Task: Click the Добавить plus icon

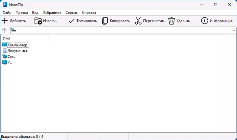Action: point(5,21)
